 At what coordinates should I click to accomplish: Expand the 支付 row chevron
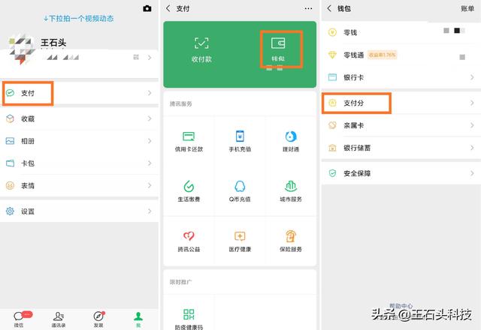click(x=150, y=93)
